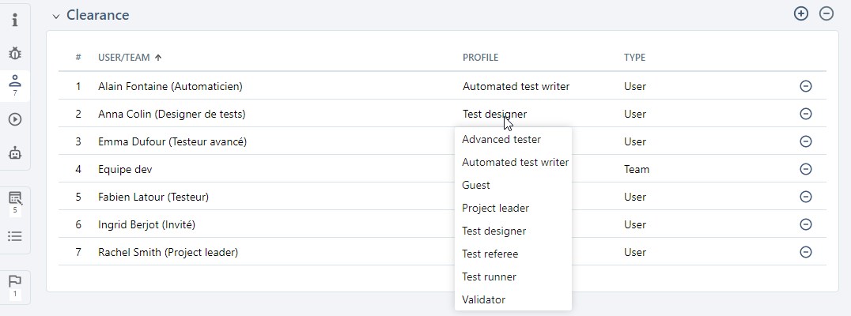Screen dimensions: 851x316
Task: Click the PROFILE column header
Action: (x=480, y=58)
